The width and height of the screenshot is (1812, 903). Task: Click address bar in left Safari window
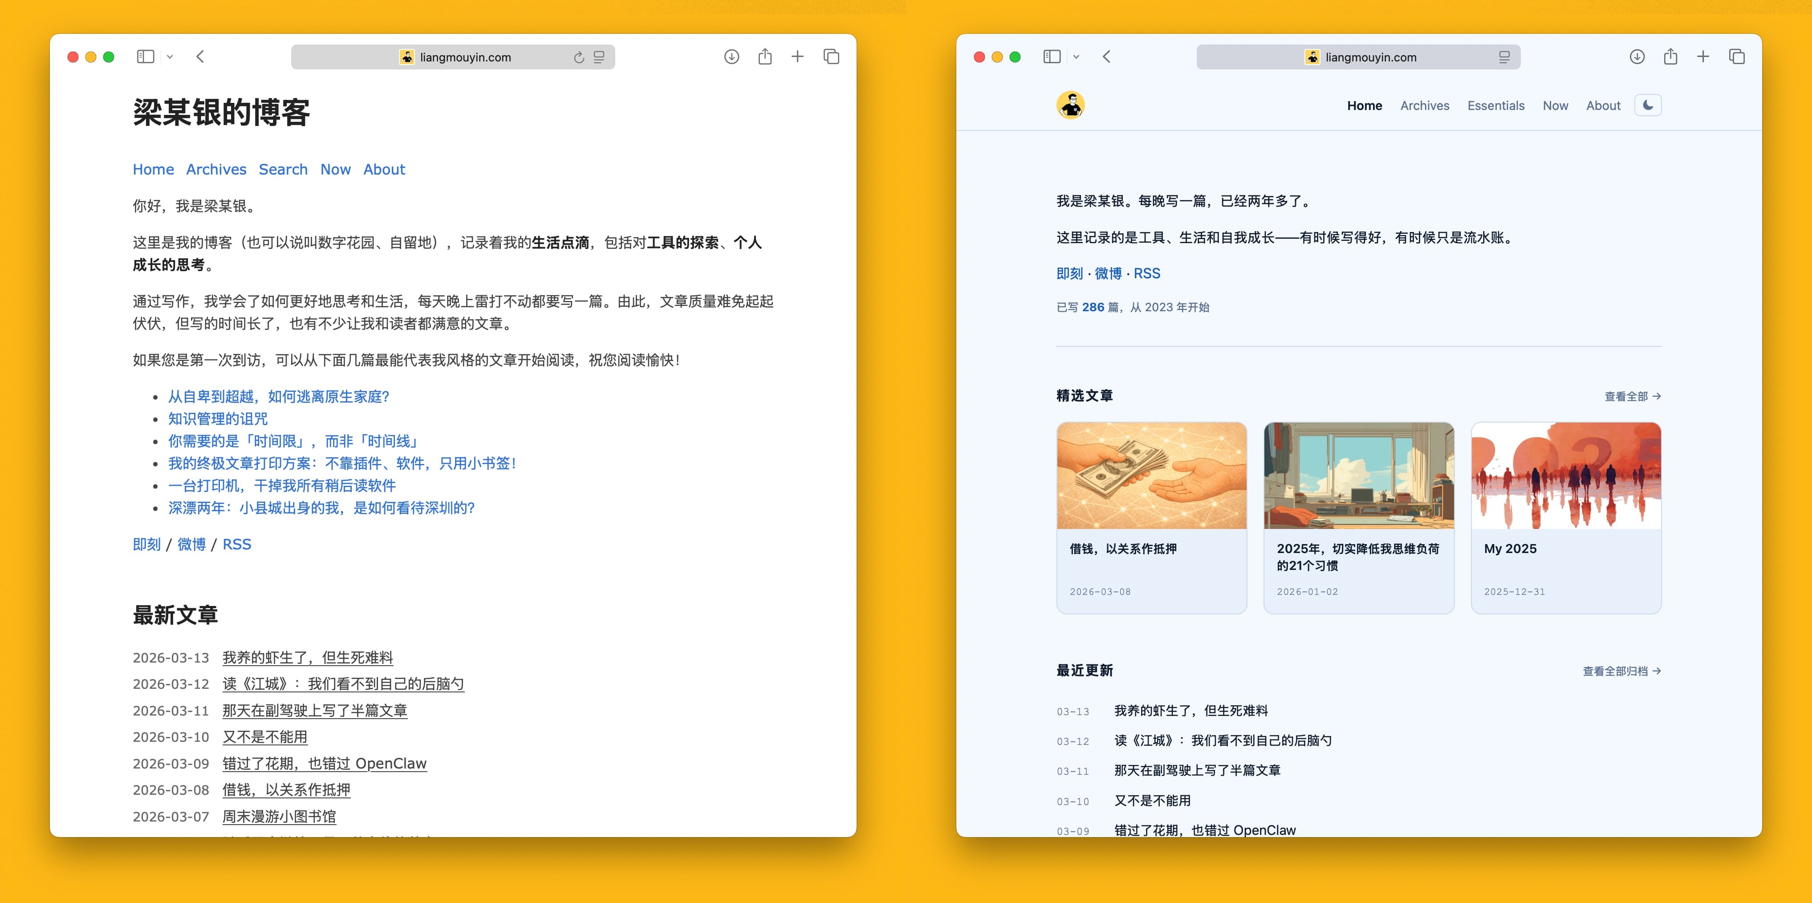coord(453,57)
